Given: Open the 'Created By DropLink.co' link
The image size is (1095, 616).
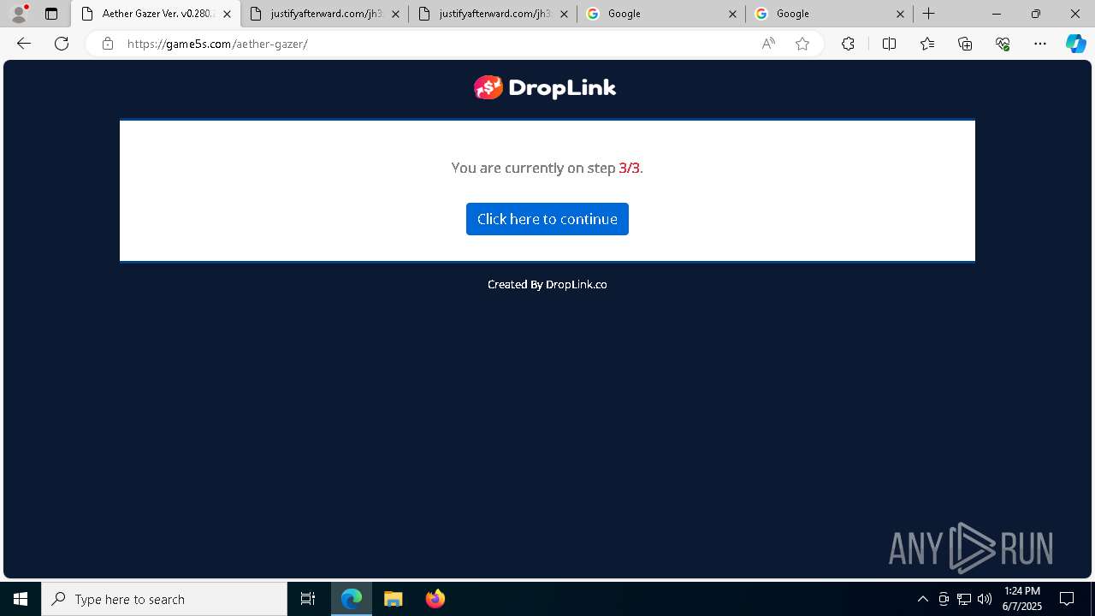Looking at the screenshot, I should (x=547, y=284).
